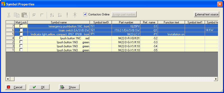Confirm with the OK button
The image size is (224, 93).
(39, 87)
